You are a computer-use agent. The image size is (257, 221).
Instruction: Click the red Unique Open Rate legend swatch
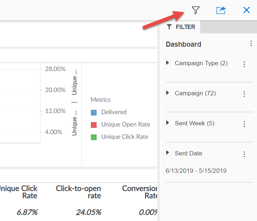(x=94, y=125)
